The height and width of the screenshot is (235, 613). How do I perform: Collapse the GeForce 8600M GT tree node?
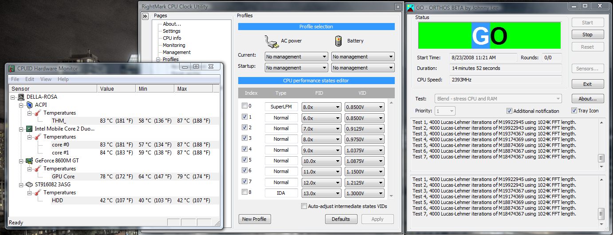pyautogui.click(x=21, y=161)
